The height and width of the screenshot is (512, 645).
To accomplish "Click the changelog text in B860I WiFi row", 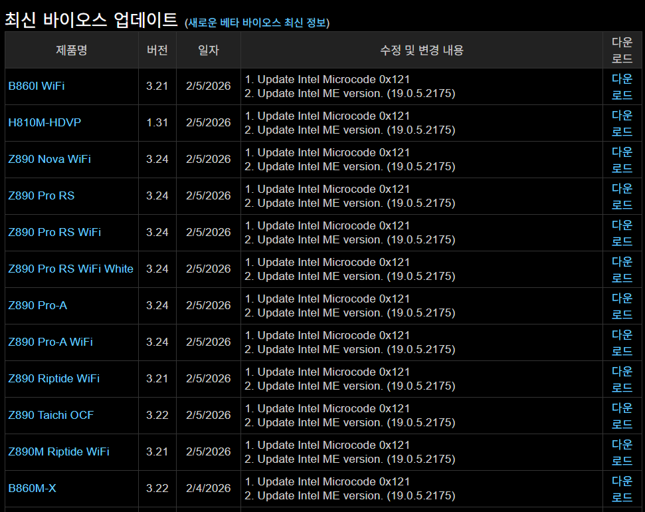I will tap(349, 86).
